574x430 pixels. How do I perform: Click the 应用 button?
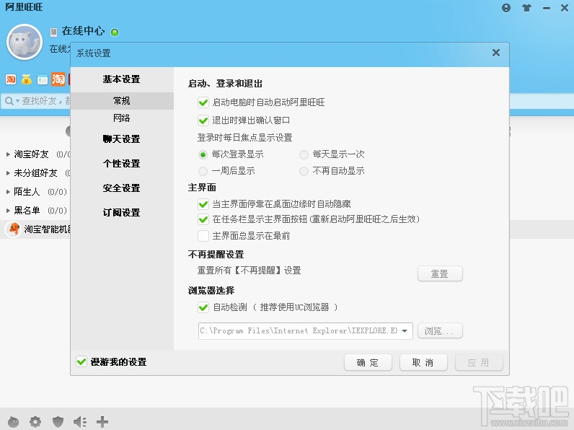479,363
